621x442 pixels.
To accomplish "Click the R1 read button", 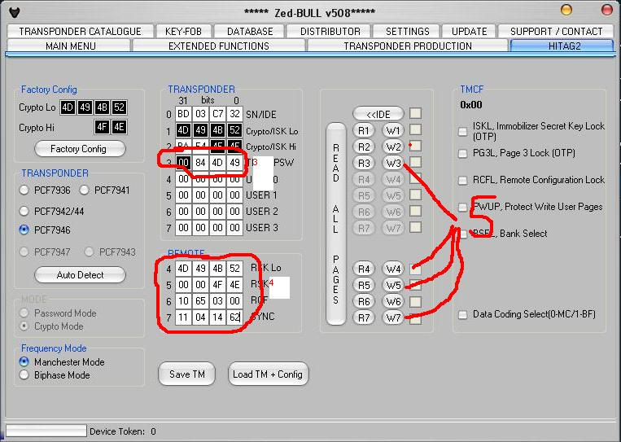I will 363,130.
